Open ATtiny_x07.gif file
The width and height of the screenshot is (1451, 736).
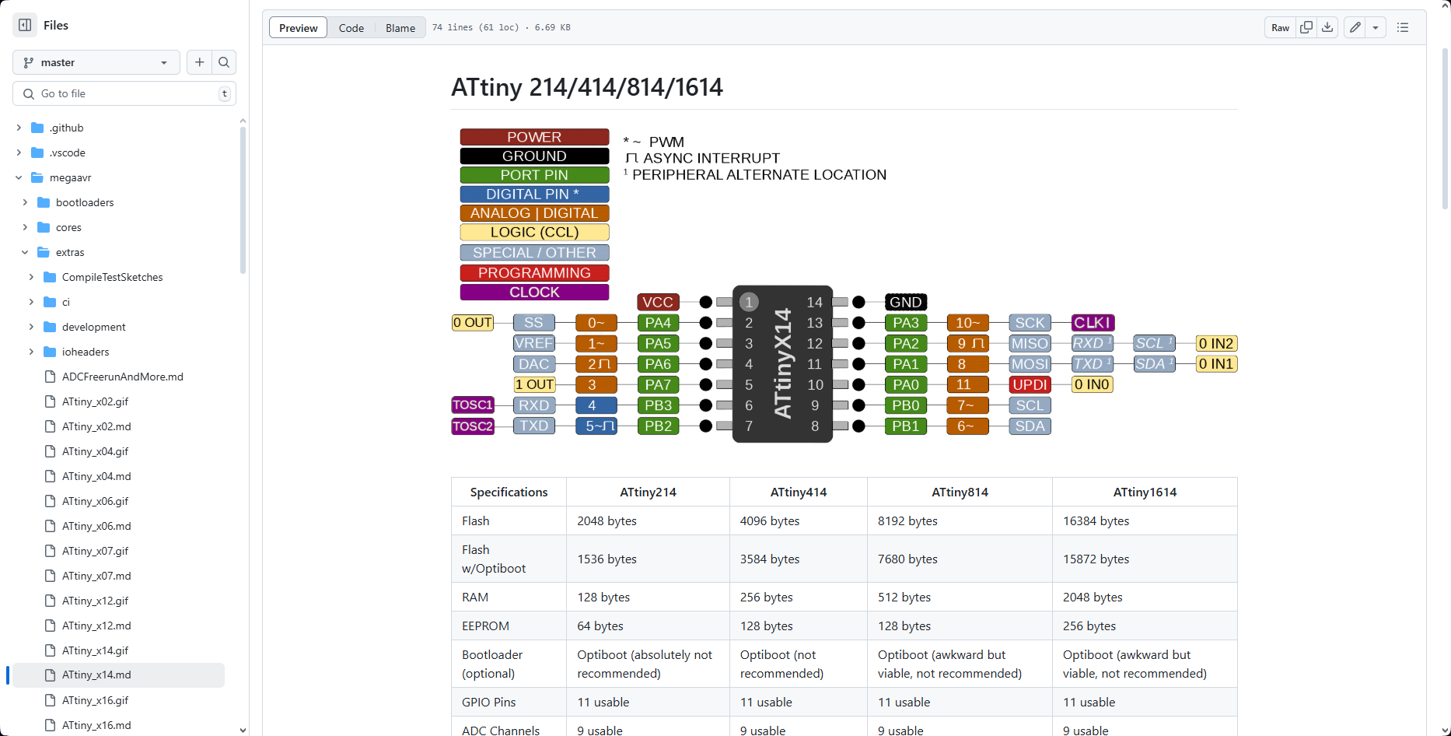point(95,551)
